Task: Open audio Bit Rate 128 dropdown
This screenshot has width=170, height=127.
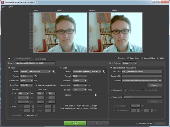Action: click(80, 90)
